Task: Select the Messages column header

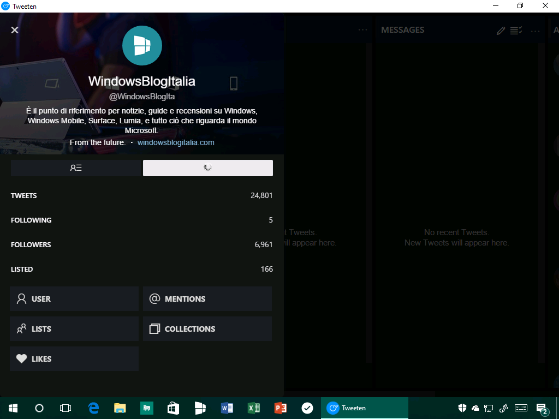Action: 402,30
